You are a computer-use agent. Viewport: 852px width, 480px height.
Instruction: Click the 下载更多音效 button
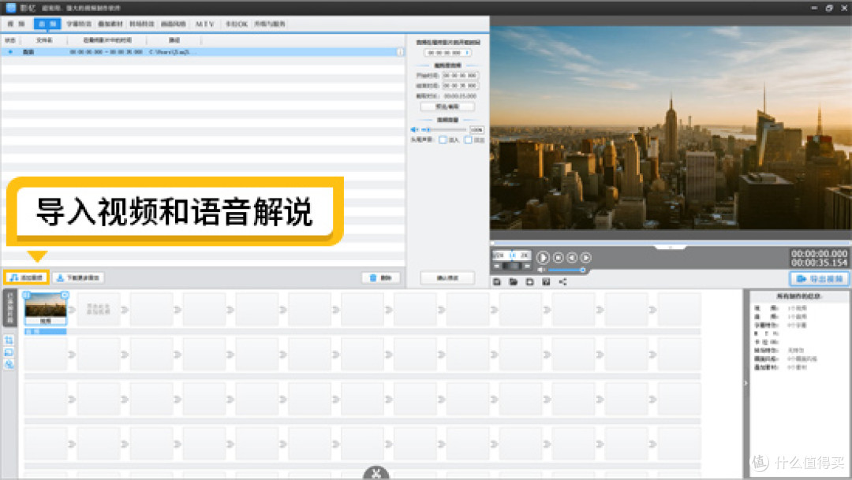coord(78,277)
